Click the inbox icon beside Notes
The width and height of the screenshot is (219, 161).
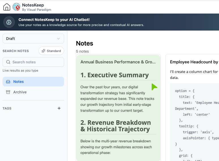click(x=8, y=81)
